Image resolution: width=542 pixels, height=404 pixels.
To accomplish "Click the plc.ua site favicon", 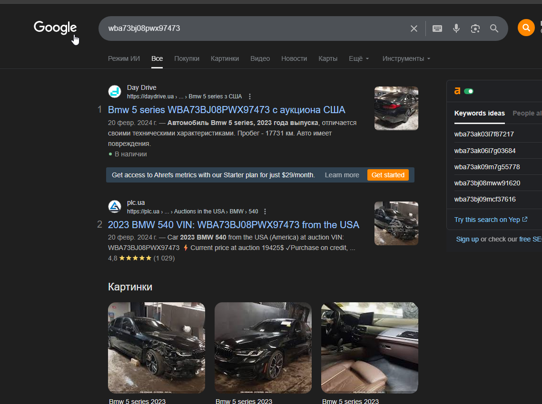I will pos(115,206).
